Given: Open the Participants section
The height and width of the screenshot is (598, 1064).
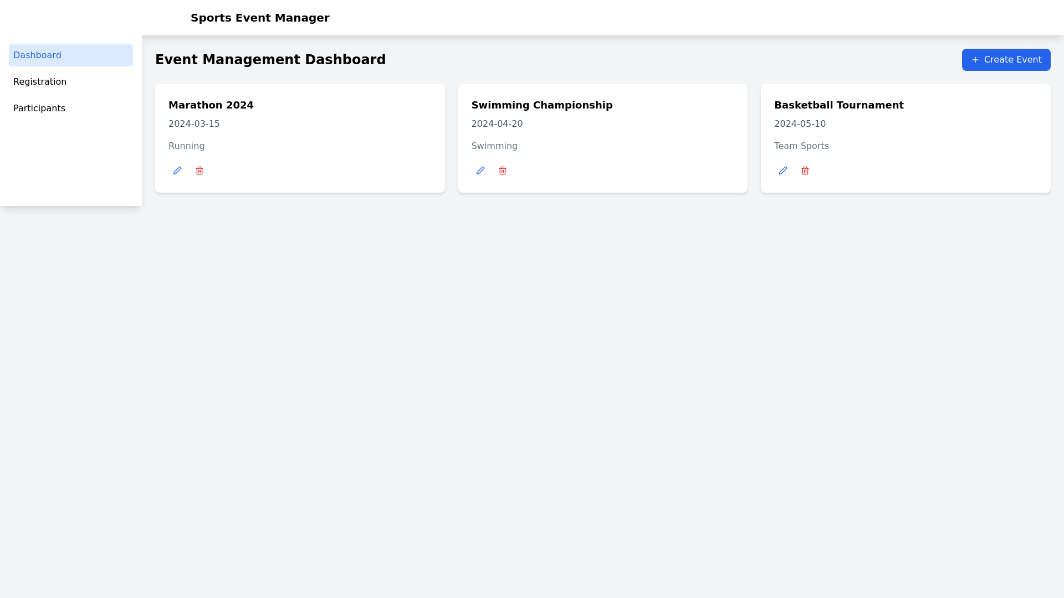Looking at the screenshot, I should [x=39, y=108].
